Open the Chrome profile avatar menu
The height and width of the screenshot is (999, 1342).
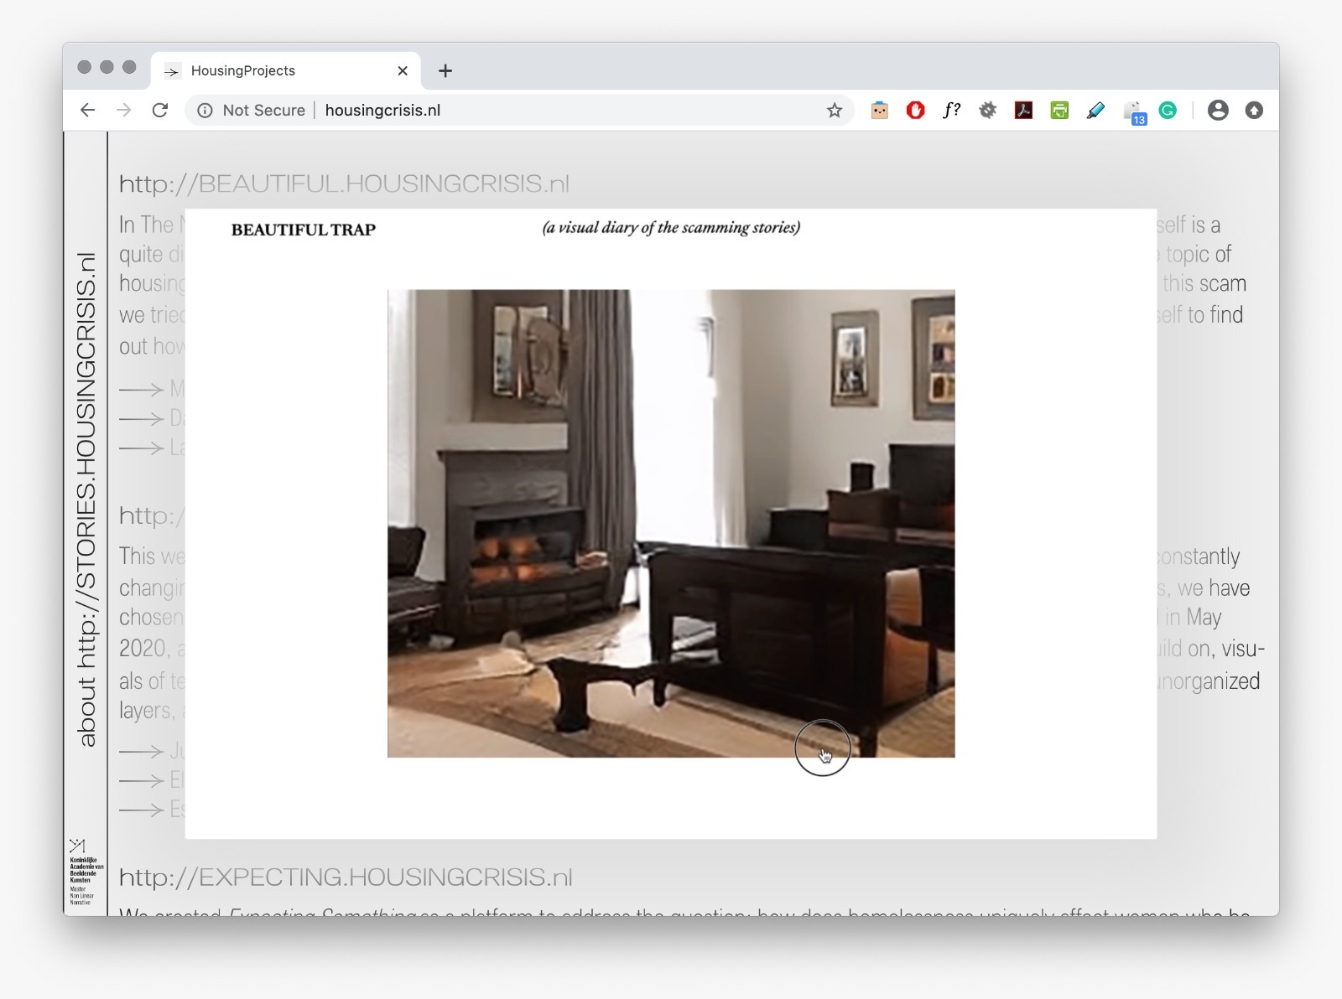tap(1218, 111)
